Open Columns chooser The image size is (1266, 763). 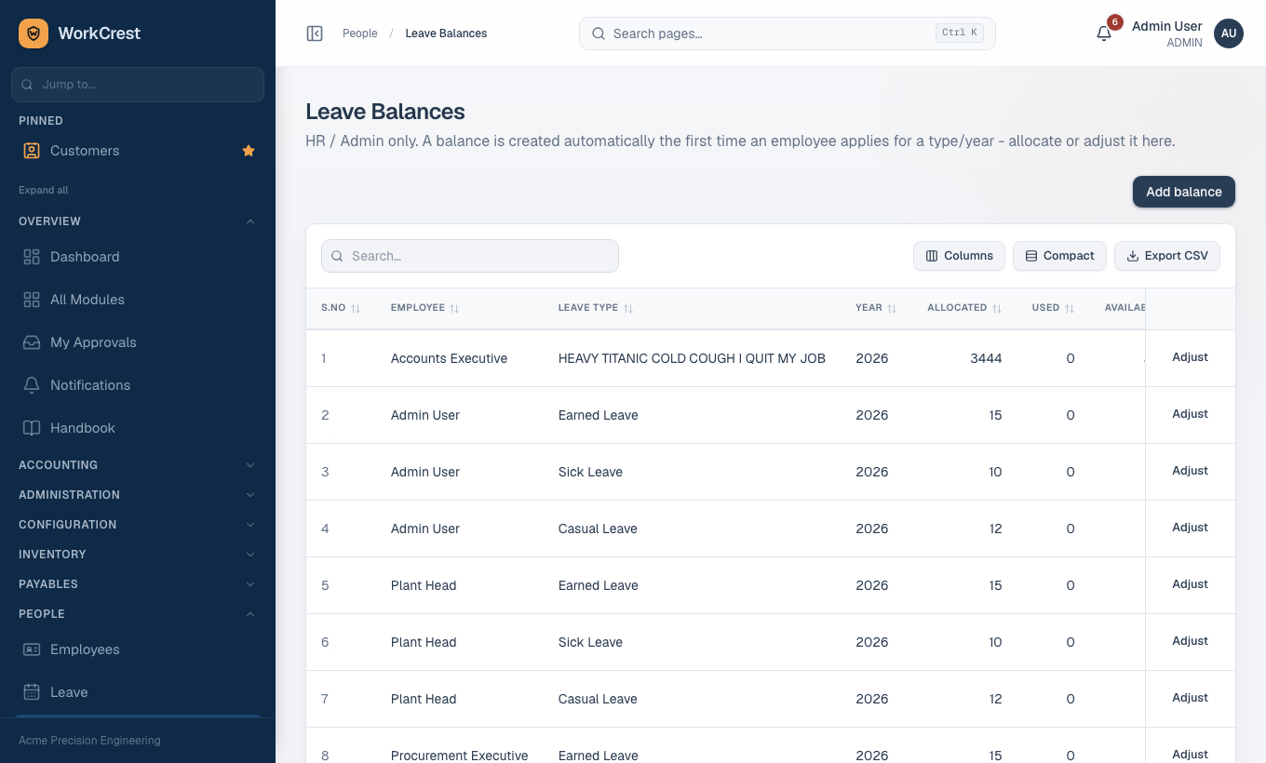point(959,256)
